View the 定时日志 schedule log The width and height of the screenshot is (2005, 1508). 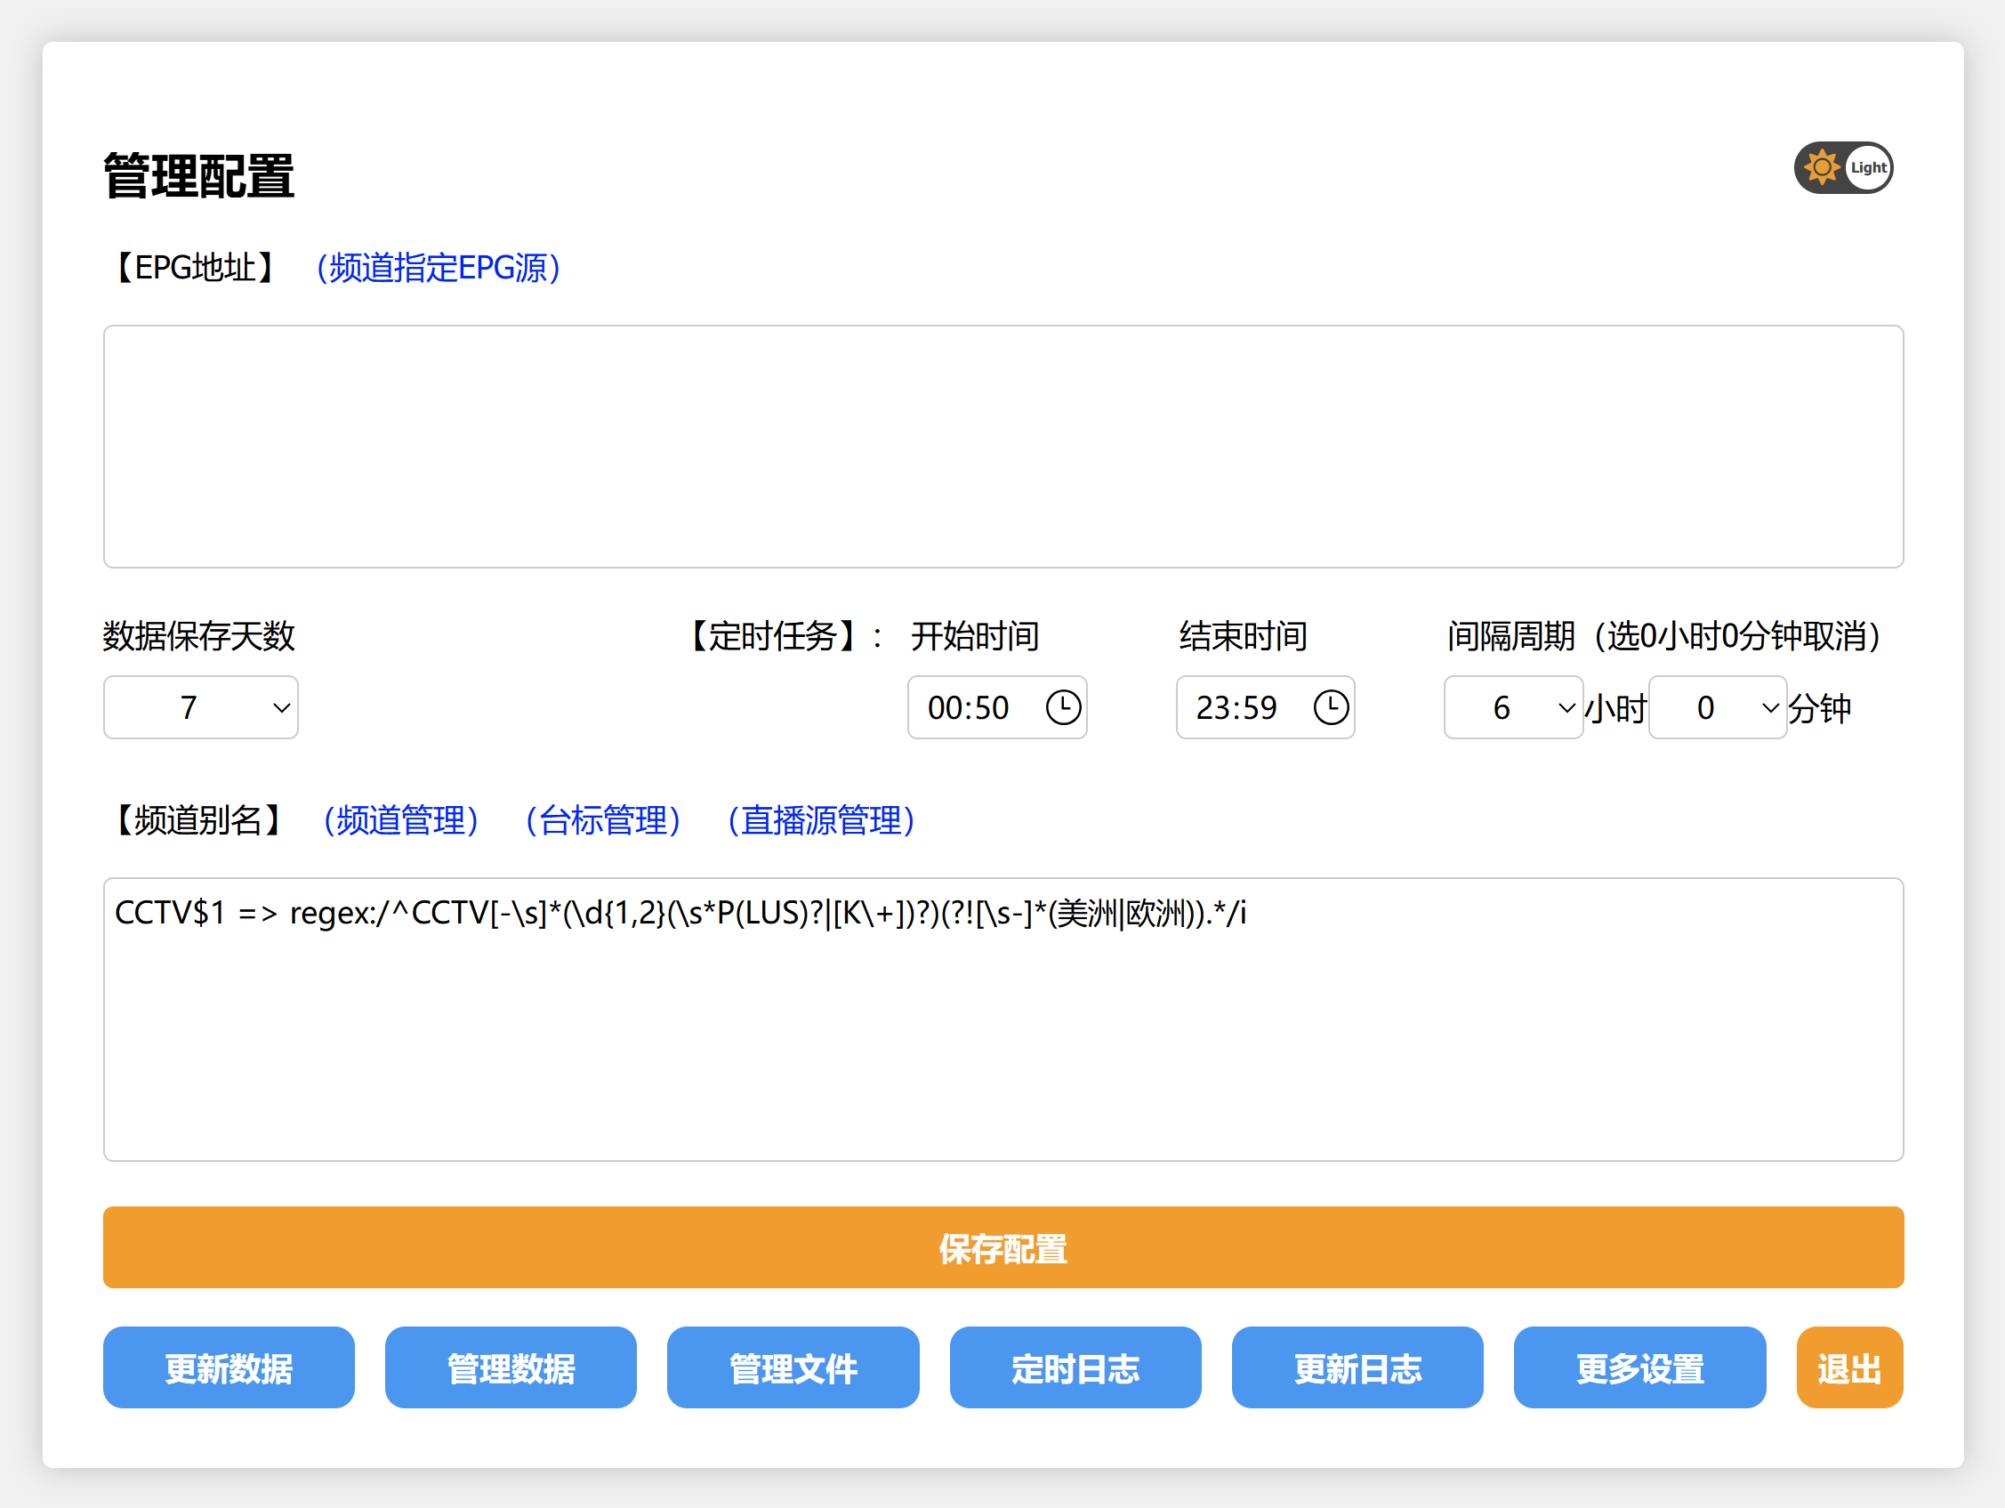tap(1075, 1367)
